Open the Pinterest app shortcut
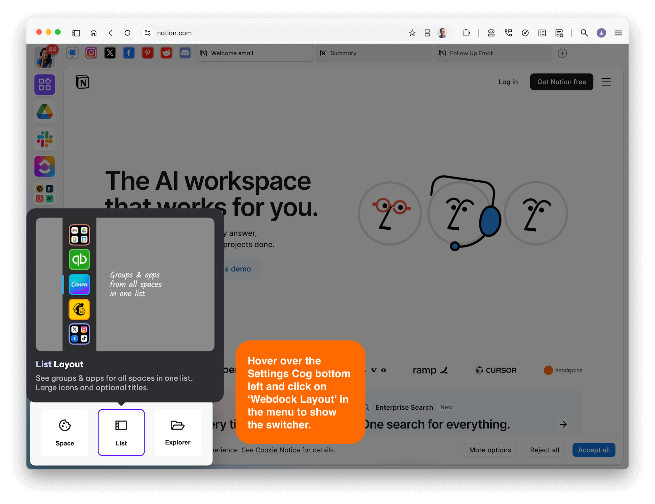This screenshot has height=504, width=655. pos(147,53)
